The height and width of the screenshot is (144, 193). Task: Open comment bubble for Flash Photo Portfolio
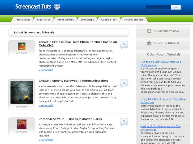(x=124, y=45)
